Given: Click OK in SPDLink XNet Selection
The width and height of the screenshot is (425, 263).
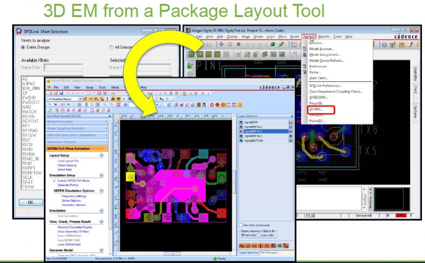Looking at the screenshot, I should (31, 202).
